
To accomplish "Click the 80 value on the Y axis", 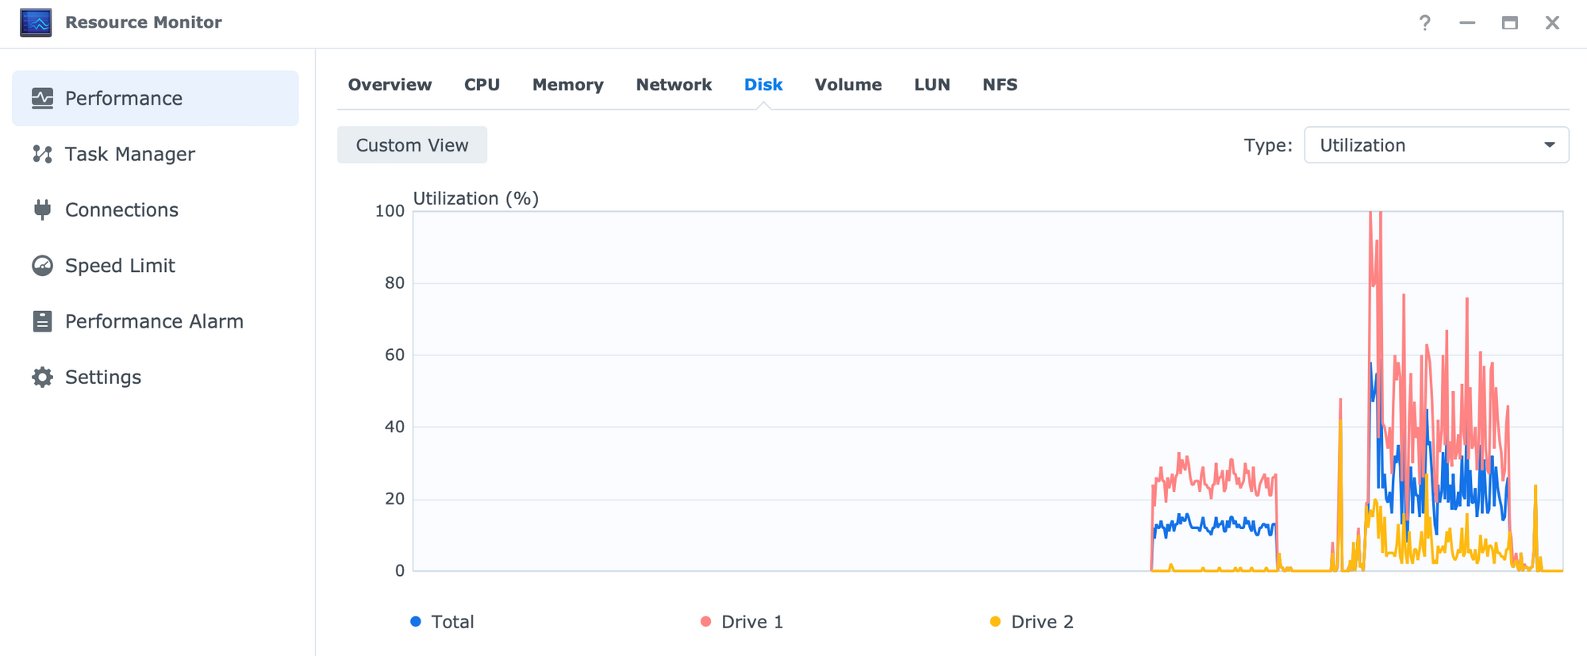I will 394,283.
